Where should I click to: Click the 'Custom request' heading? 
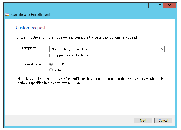pyautogui.click(x=31, y=28)
